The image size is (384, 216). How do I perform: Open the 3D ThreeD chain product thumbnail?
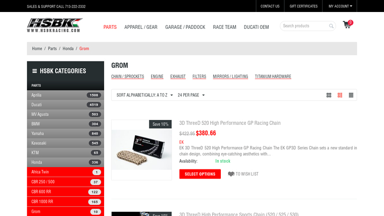(142, 150)
